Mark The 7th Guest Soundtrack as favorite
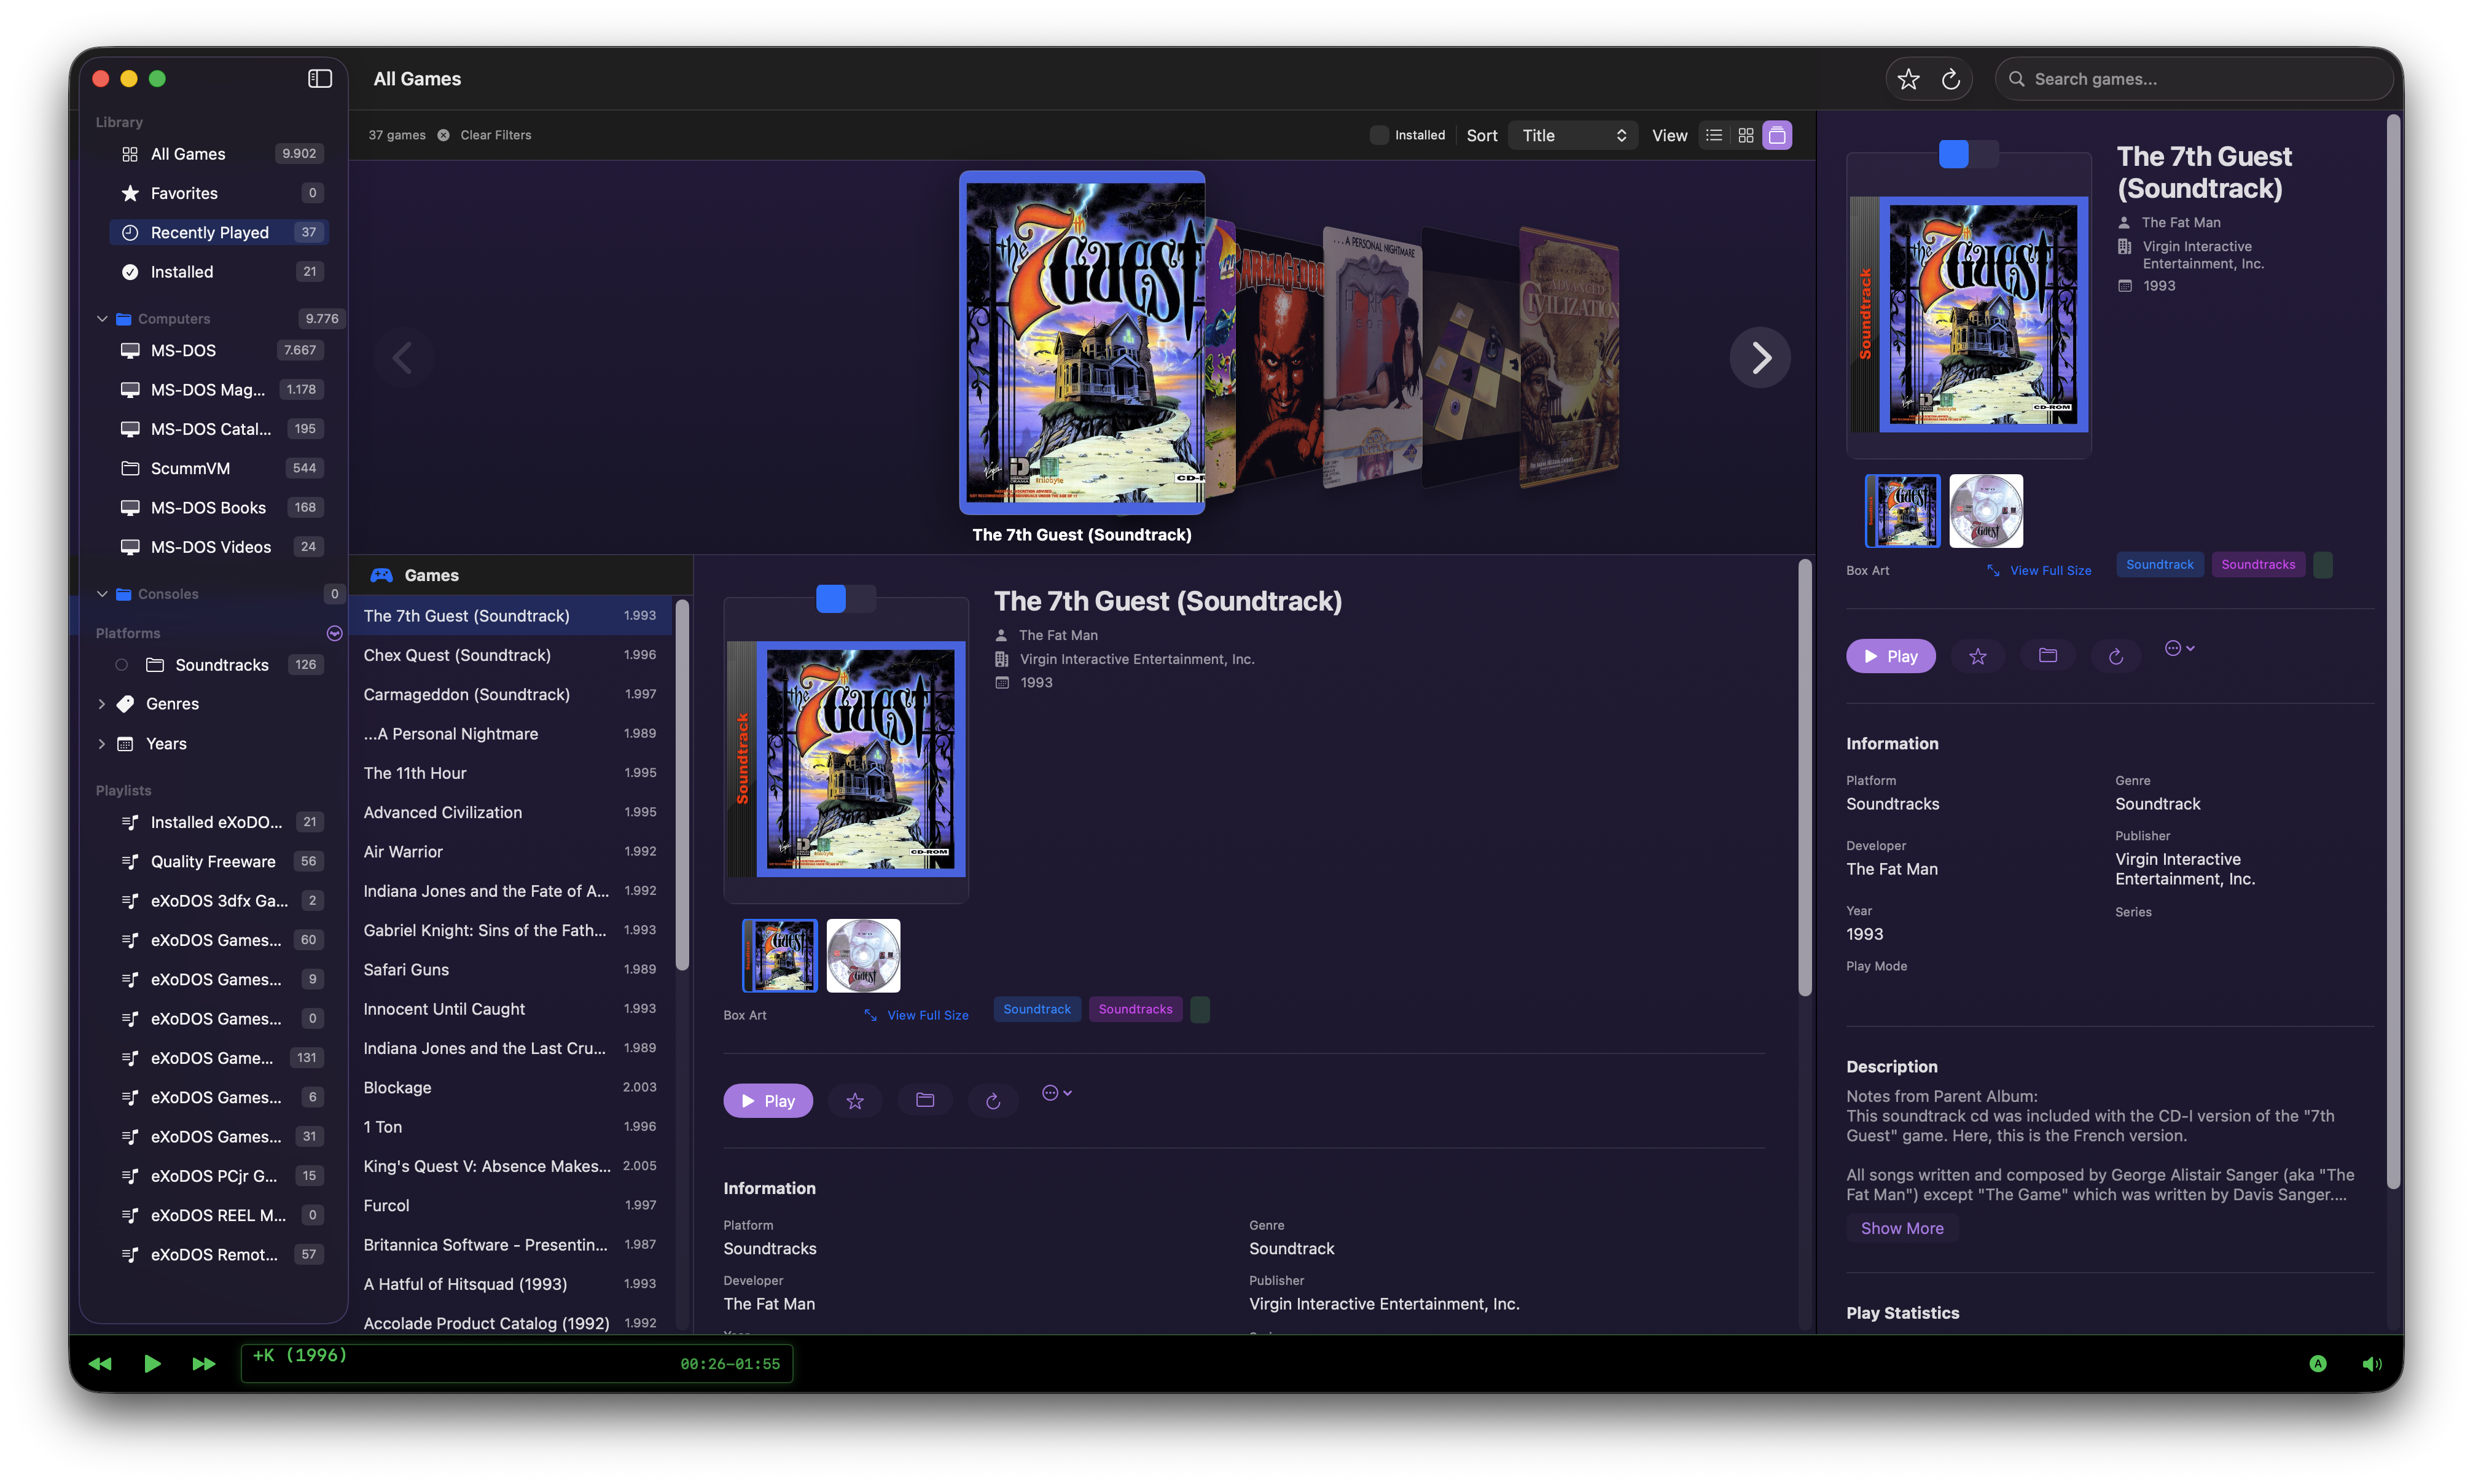This screenshot has height=1484, width=2473. pyautogui.click(x=1978, y=656)
